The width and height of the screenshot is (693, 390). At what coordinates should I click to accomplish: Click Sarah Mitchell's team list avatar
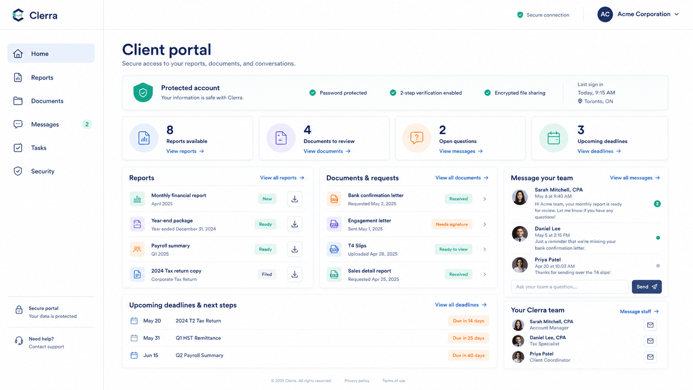point(518,325)
